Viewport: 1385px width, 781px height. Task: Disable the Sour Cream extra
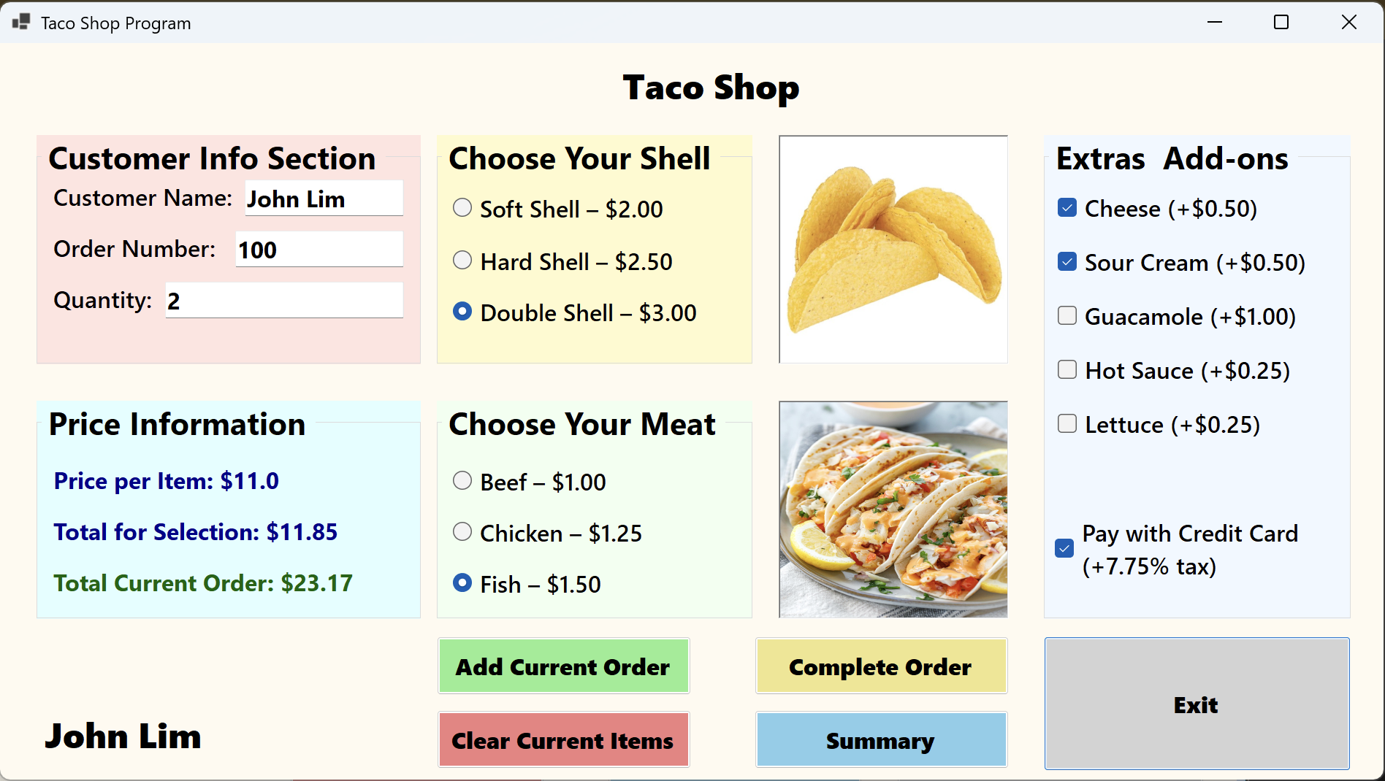[1067, 262]
